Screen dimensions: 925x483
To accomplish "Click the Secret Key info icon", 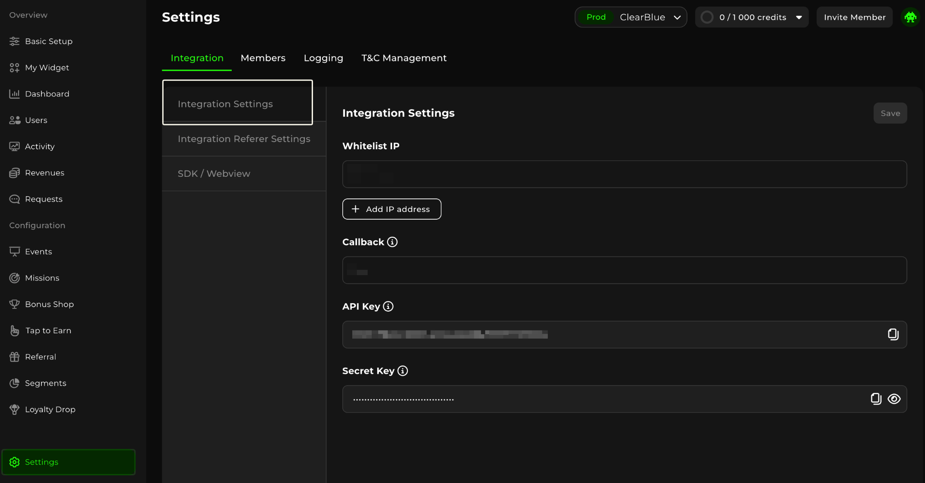I will pyautogui.click(x=402, y=371).
